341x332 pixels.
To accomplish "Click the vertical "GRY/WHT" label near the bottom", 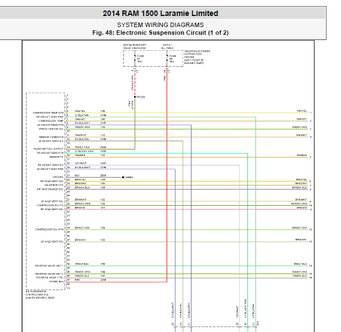I will [237, 312].
